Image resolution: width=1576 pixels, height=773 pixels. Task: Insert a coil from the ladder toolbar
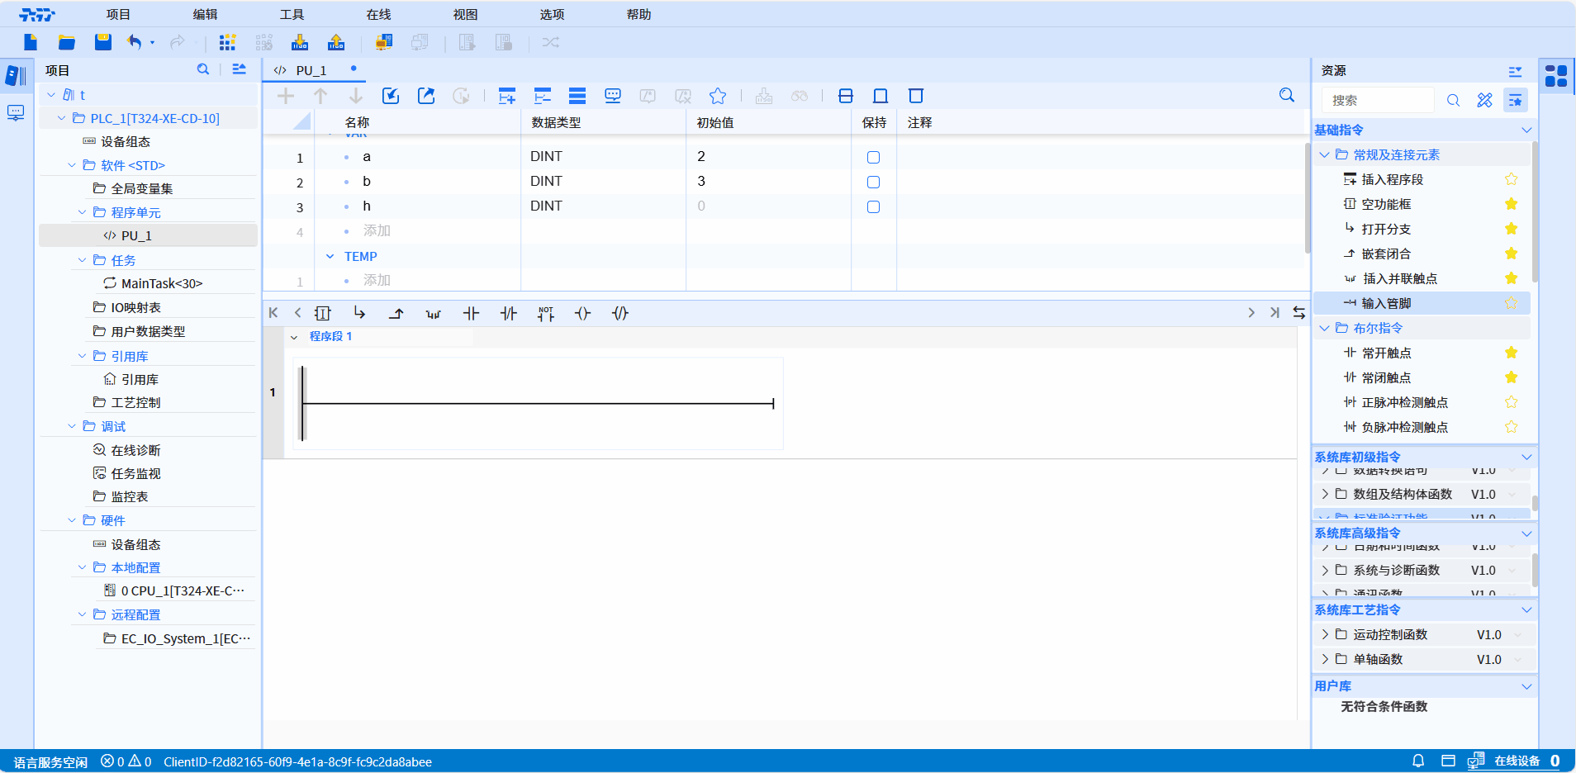point(582,313)
